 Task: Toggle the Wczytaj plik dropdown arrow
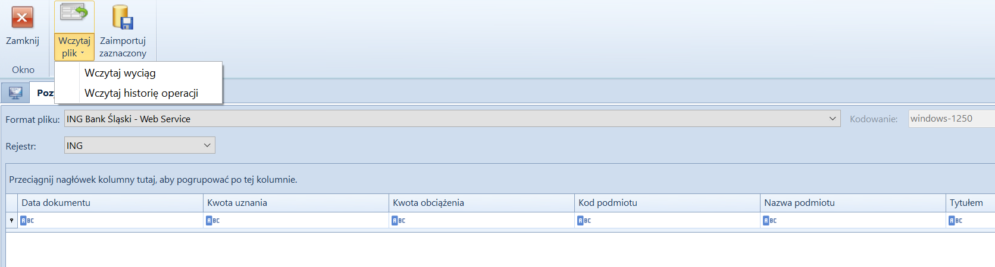pyautogui.click(x=82, y=53)
